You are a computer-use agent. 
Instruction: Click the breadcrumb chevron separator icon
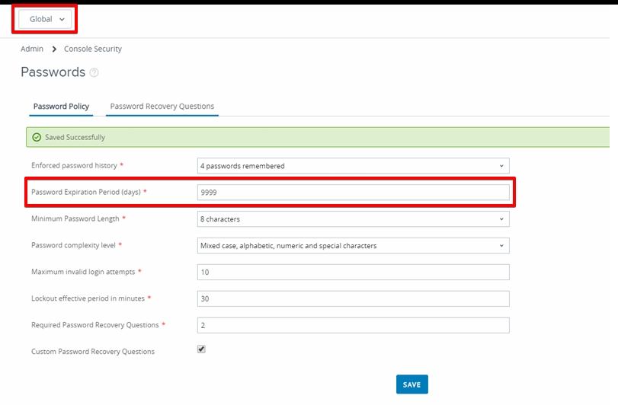[54, 49]
